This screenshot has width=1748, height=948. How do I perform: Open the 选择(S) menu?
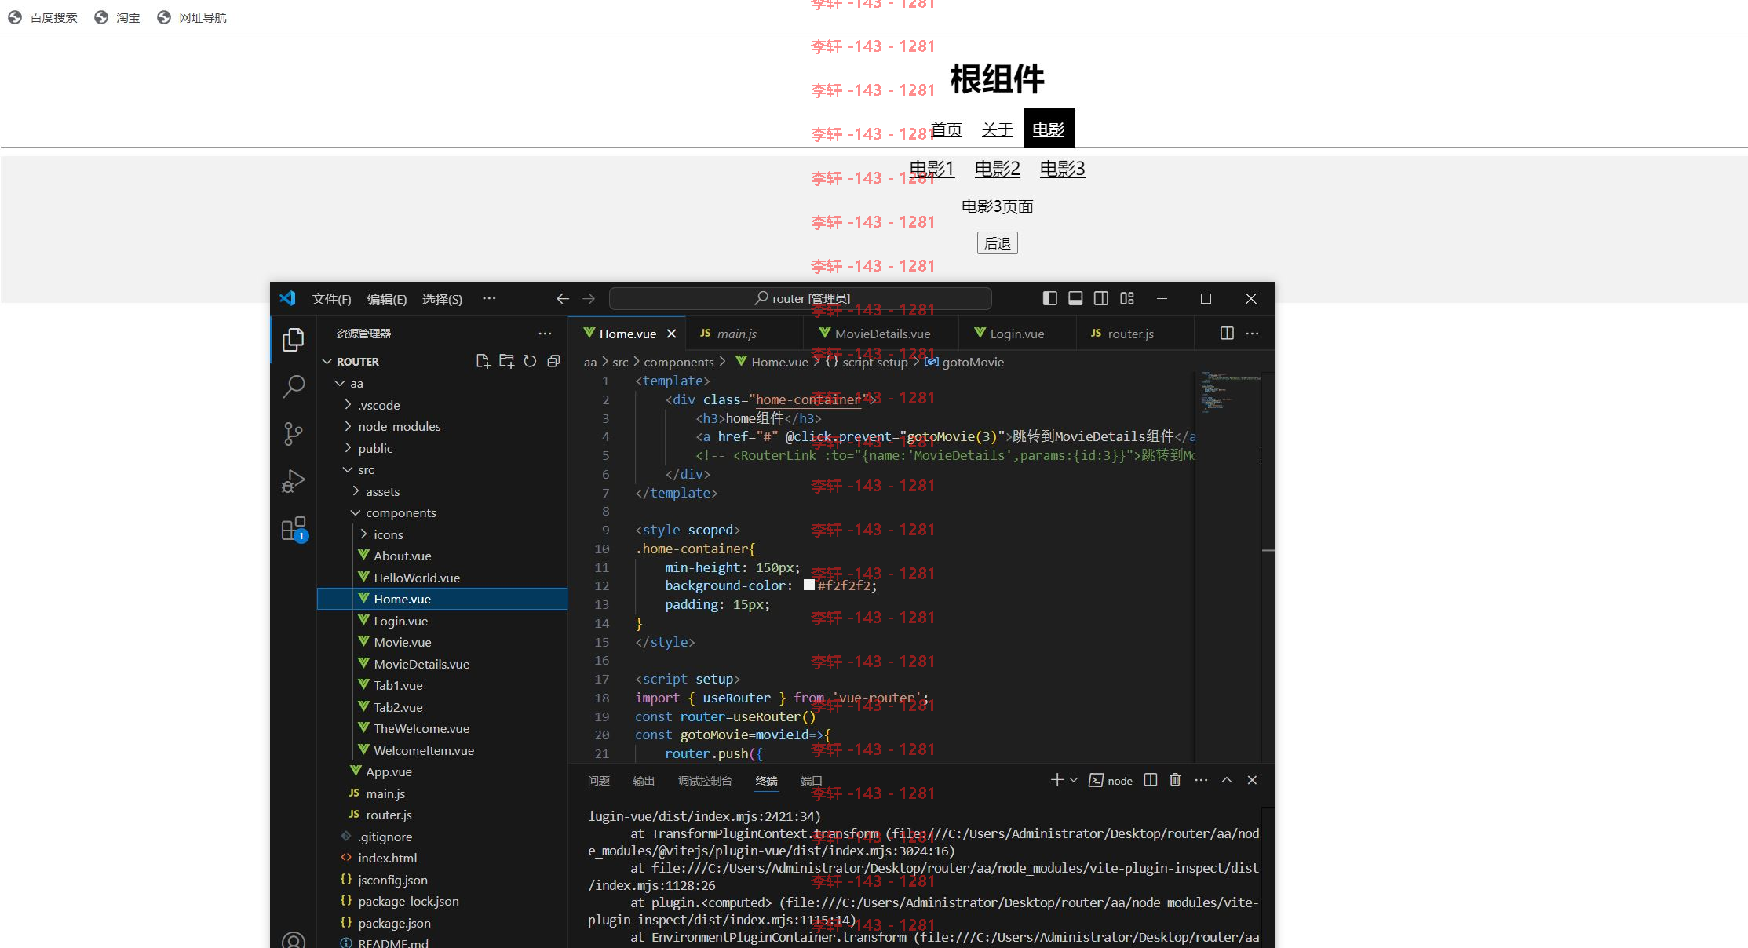point(442,299)
